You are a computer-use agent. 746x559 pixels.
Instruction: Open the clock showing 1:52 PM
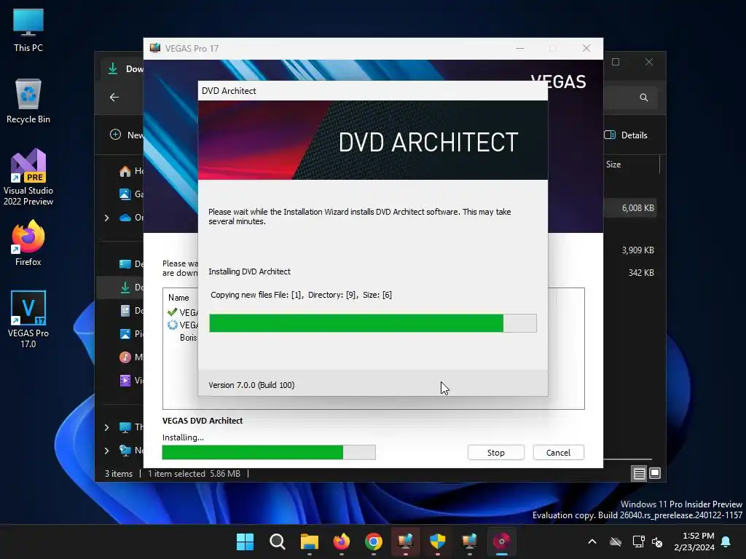(x=694, y=542)
